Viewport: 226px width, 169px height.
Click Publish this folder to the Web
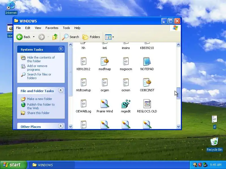(41, 106)
